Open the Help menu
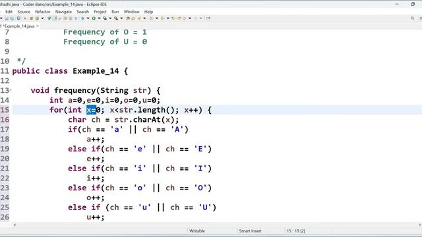The width and height of the screenshot is (422, 237). [148, 12]
